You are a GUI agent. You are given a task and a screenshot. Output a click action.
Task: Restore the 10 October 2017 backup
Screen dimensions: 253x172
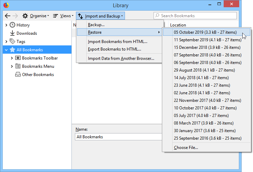click(x=206, y=108)
